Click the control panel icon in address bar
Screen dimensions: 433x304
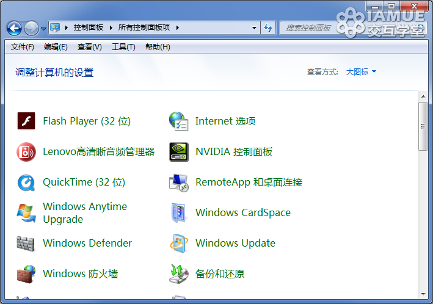click(55, 27)
